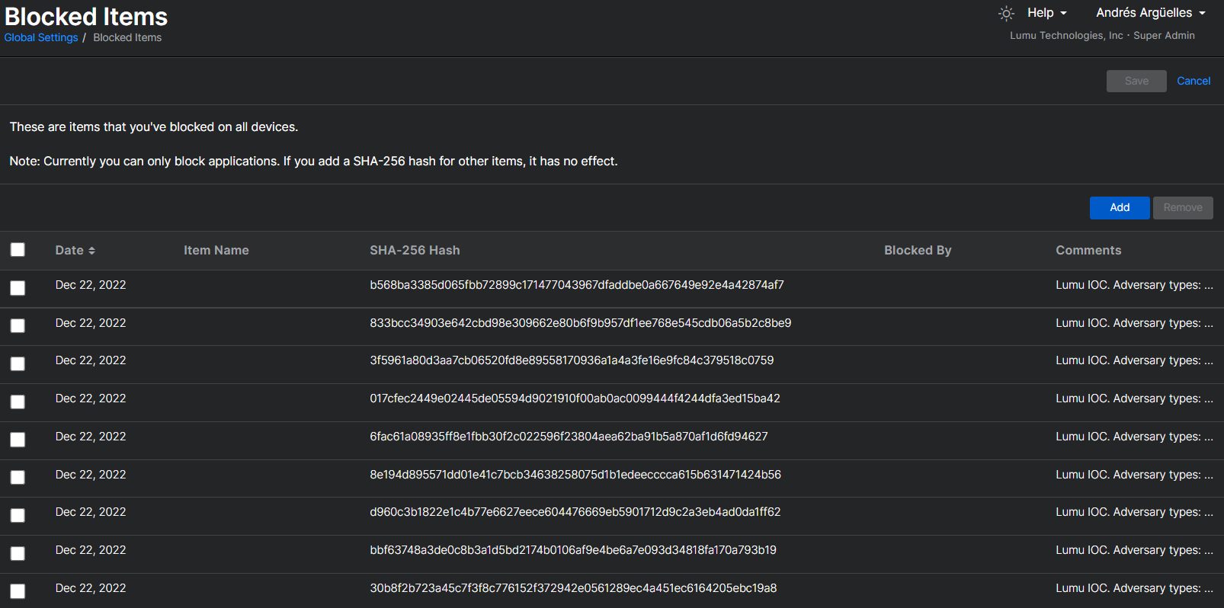Toggle the light/dark theme sun icon
The height and width of the screenshot is (608, 1224).
pos(1006,13)
